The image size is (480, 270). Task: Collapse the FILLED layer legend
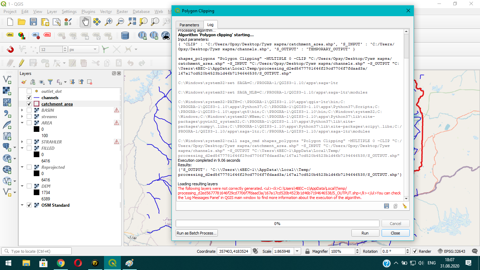point(22,148)
